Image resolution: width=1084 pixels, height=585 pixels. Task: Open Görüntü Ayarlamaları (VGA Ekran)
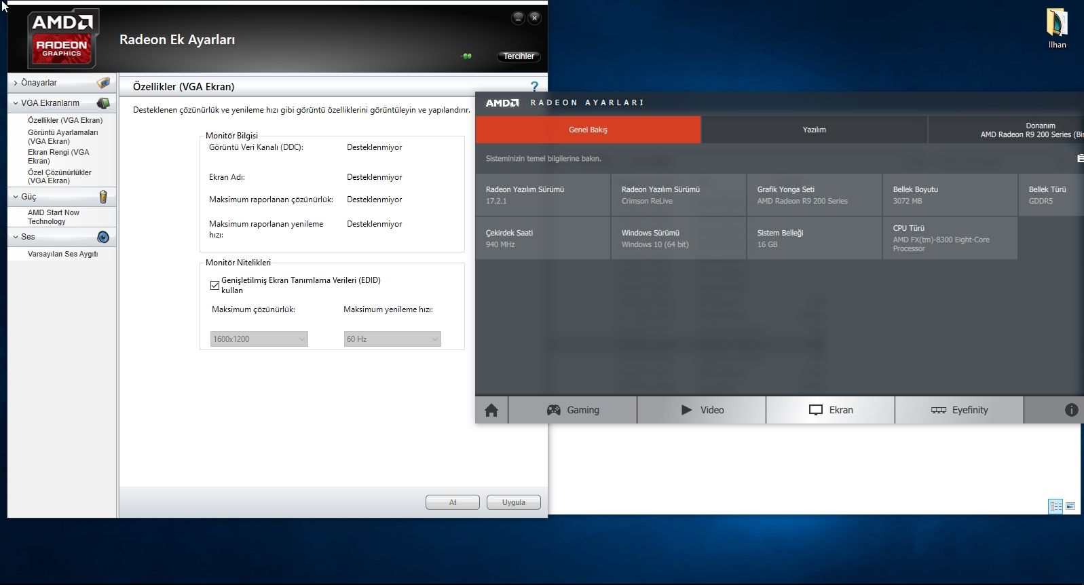[62, 137]
